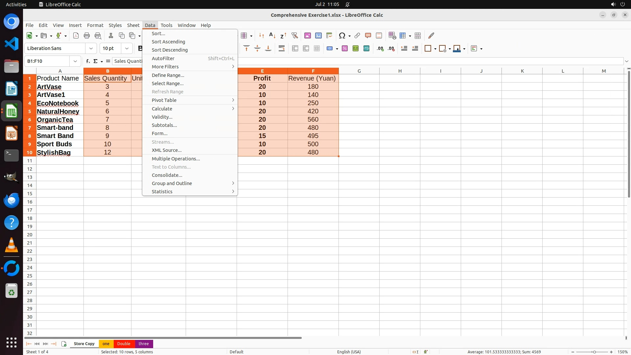Choose Subtotals from the Data menu
Image resolution: width=631 pixels, height=355 pixels.
pyautogui.click(x=164, y=125)
